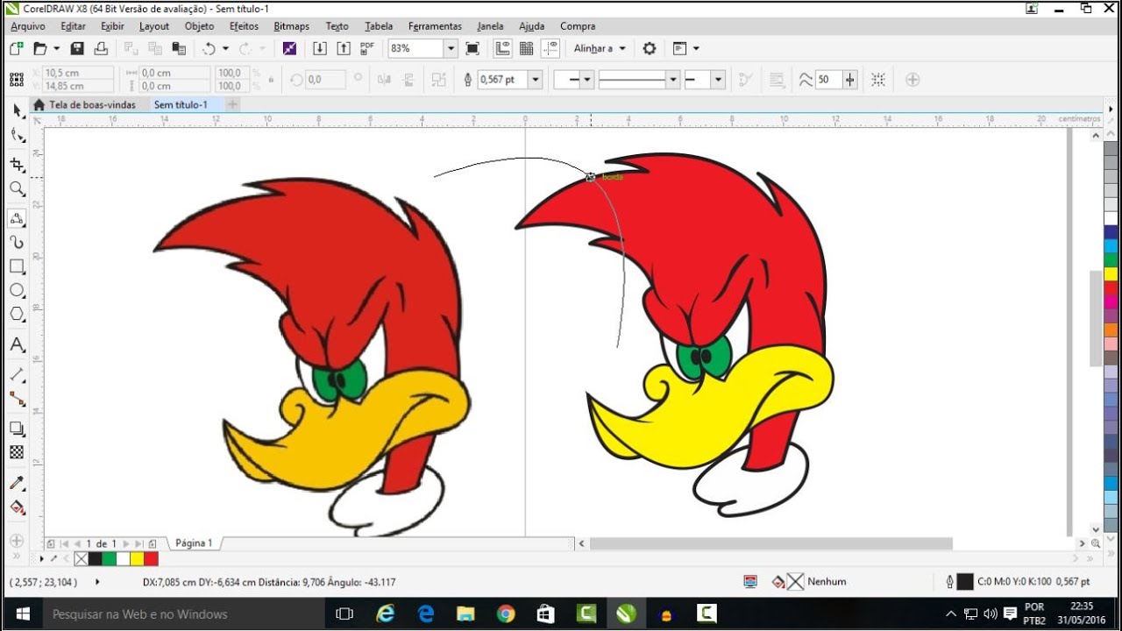1122x631 pixels.
Task: Click the Export icon
Action: 344,49
